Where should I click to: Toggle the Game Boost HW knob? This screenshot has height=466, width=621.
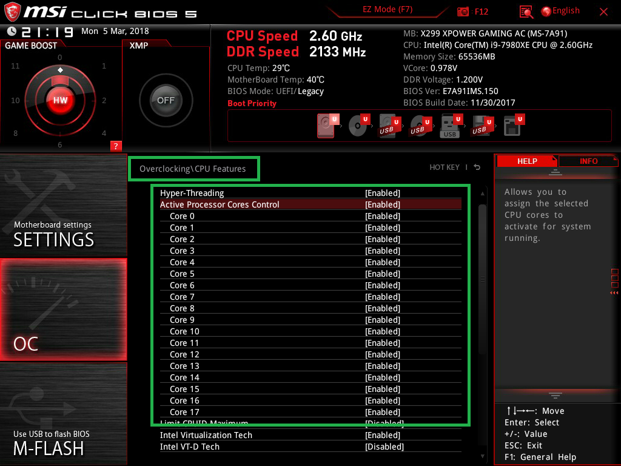point(60,100)
